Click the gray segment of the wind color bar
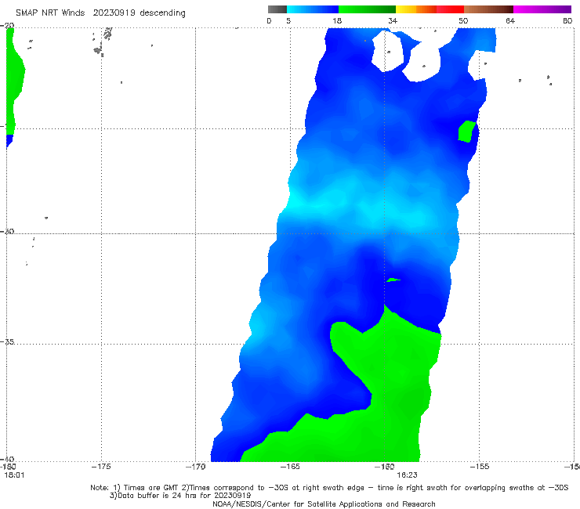Viewport: 580px width, 509px height. tap(277, 9)
